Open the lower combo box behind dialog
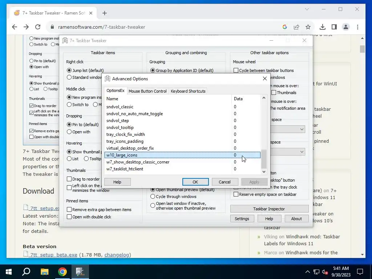 288,152
